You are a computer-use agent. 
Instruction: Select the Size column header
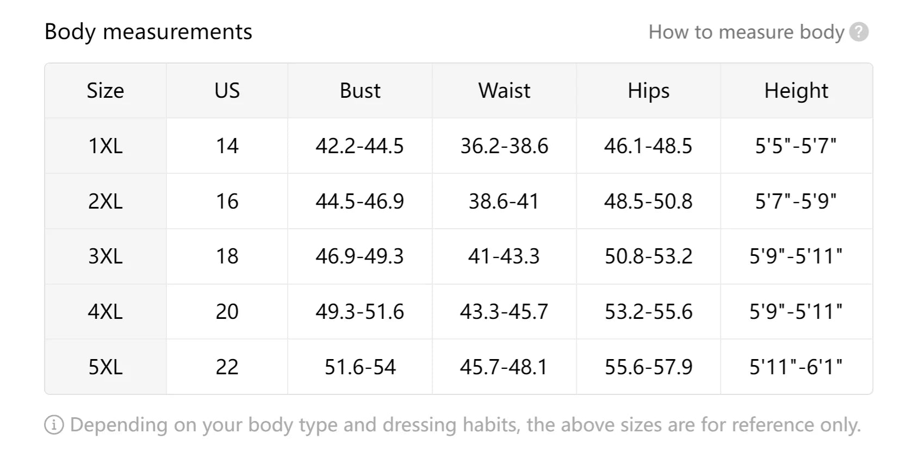pos(105,91)
